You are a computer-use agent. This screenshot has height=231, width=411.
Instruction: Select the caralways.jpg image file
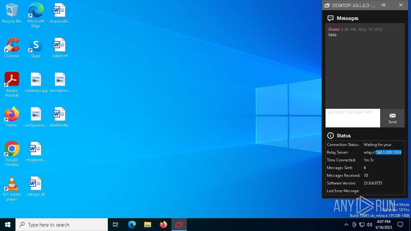pos(36,83)
